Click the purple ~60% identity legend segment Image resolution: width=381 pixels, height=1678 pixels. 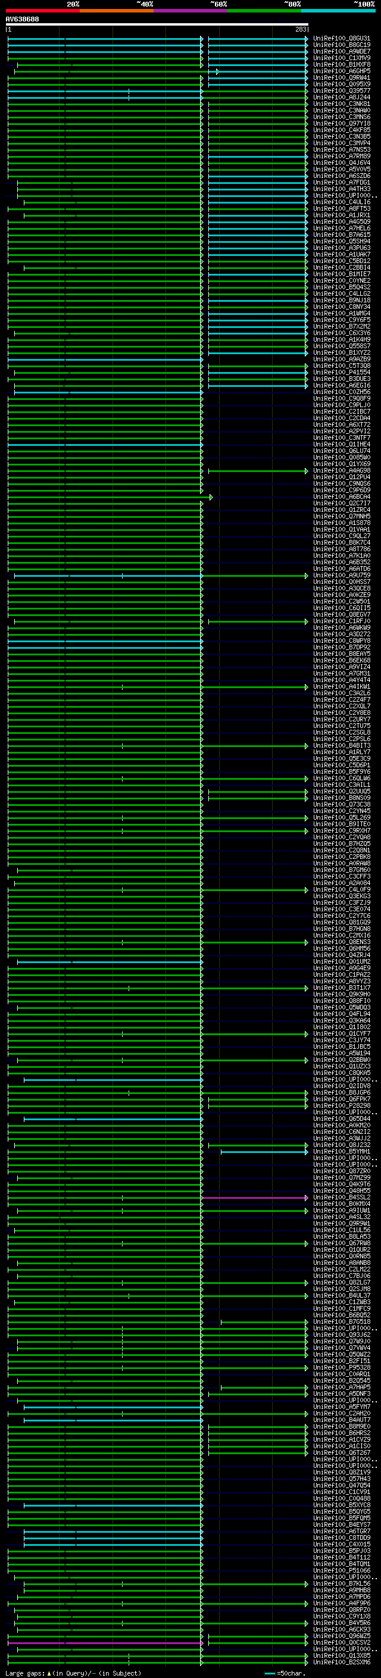click(190, 11)
